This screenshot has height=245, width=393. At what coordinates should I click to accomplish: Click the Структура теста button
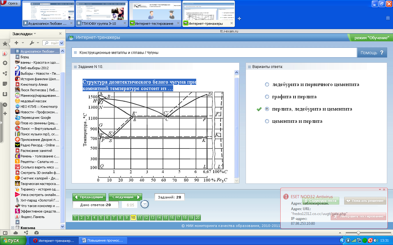320,201
